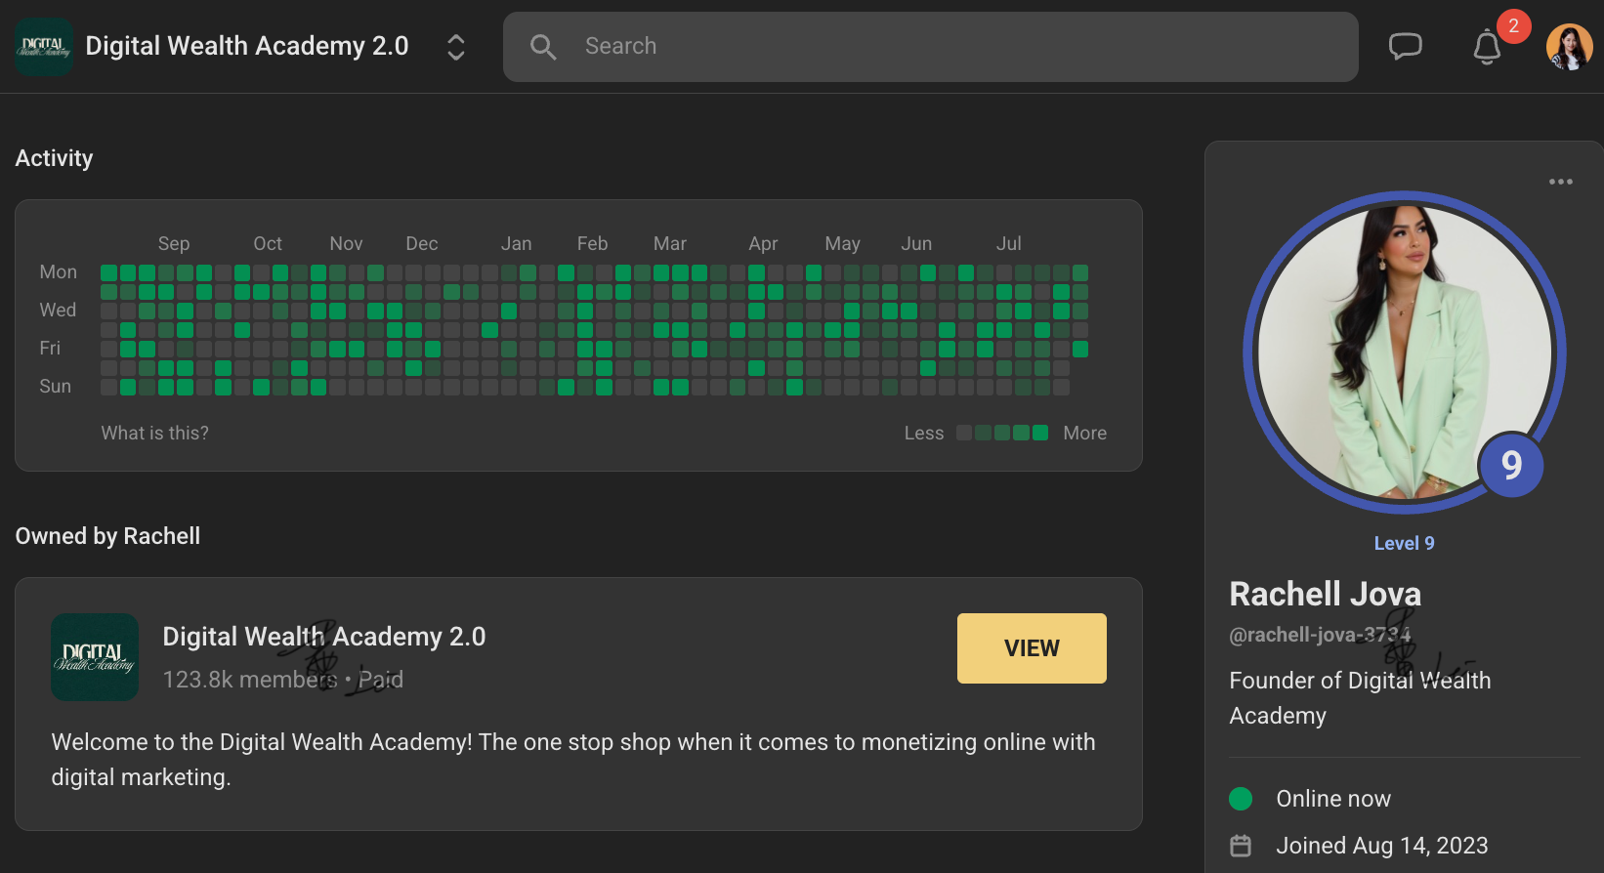Click the "What is this?" link
The width and height of the screenshot is (1604, 873).
pyautogui.click(x=155, y=433)
